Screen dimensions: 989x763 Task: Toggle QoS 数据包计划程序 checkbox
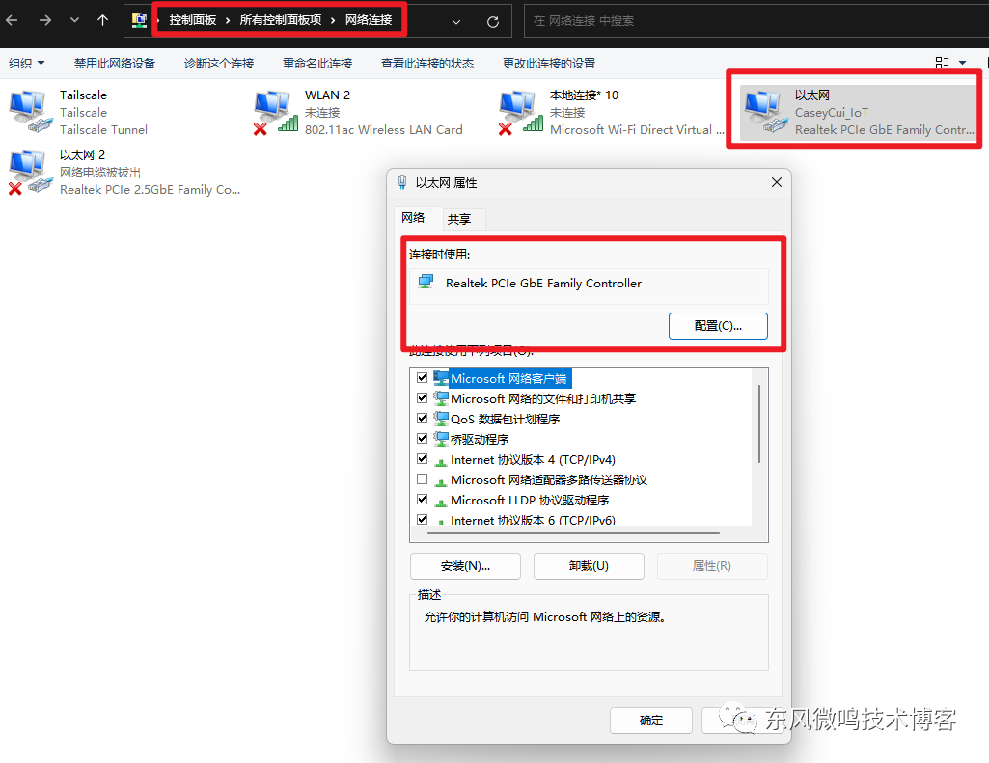pyautogui.click(x=423, y=418)
